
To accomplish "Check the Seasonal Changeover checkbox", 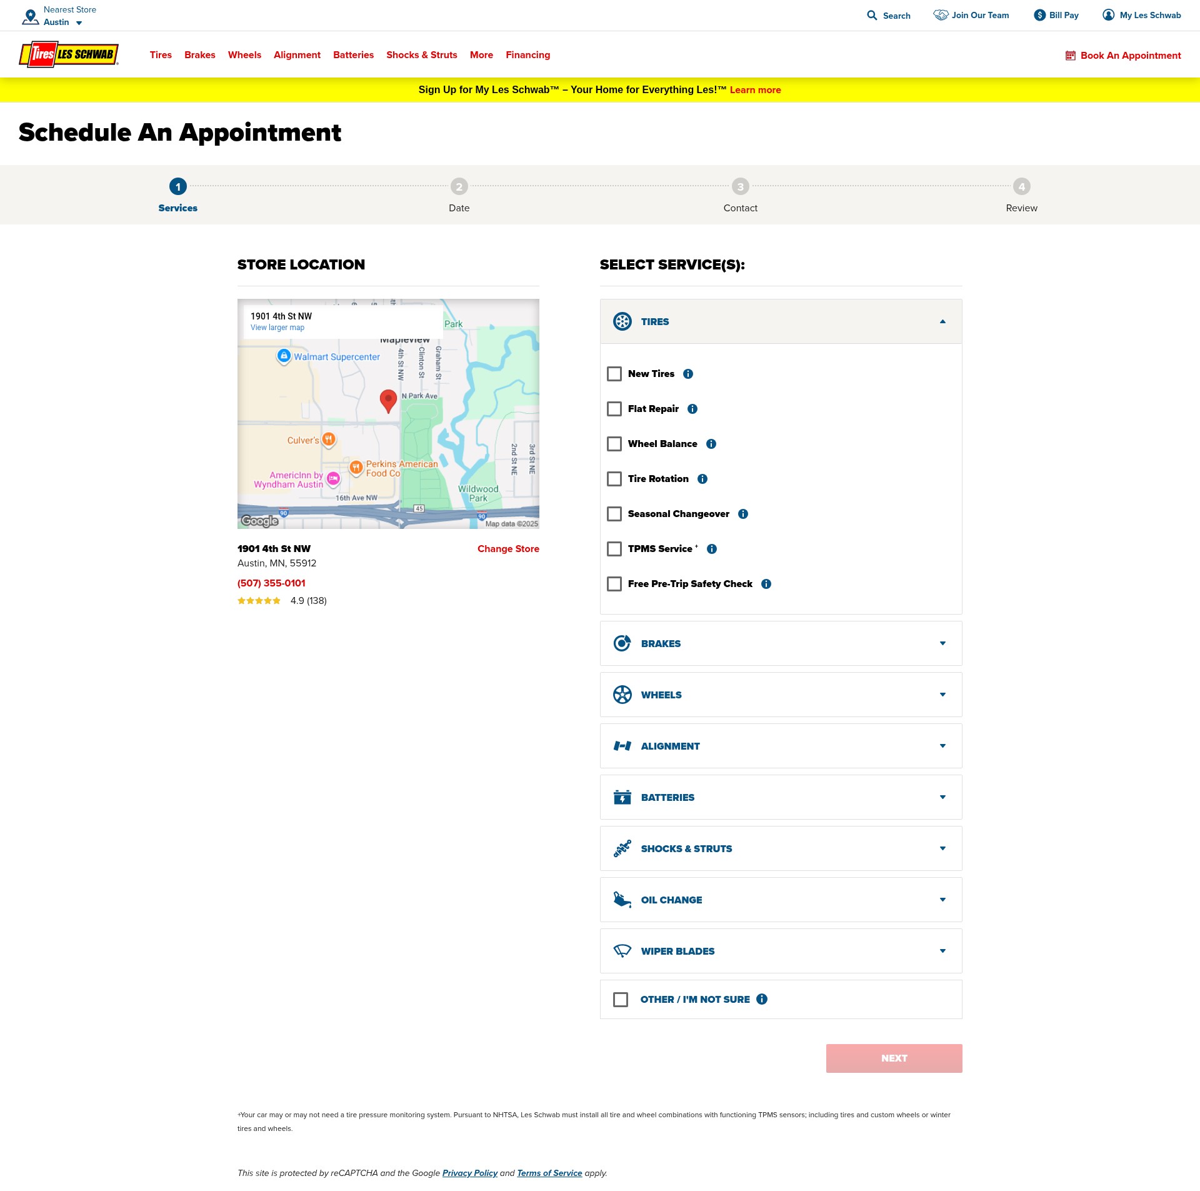I will 614,514.
